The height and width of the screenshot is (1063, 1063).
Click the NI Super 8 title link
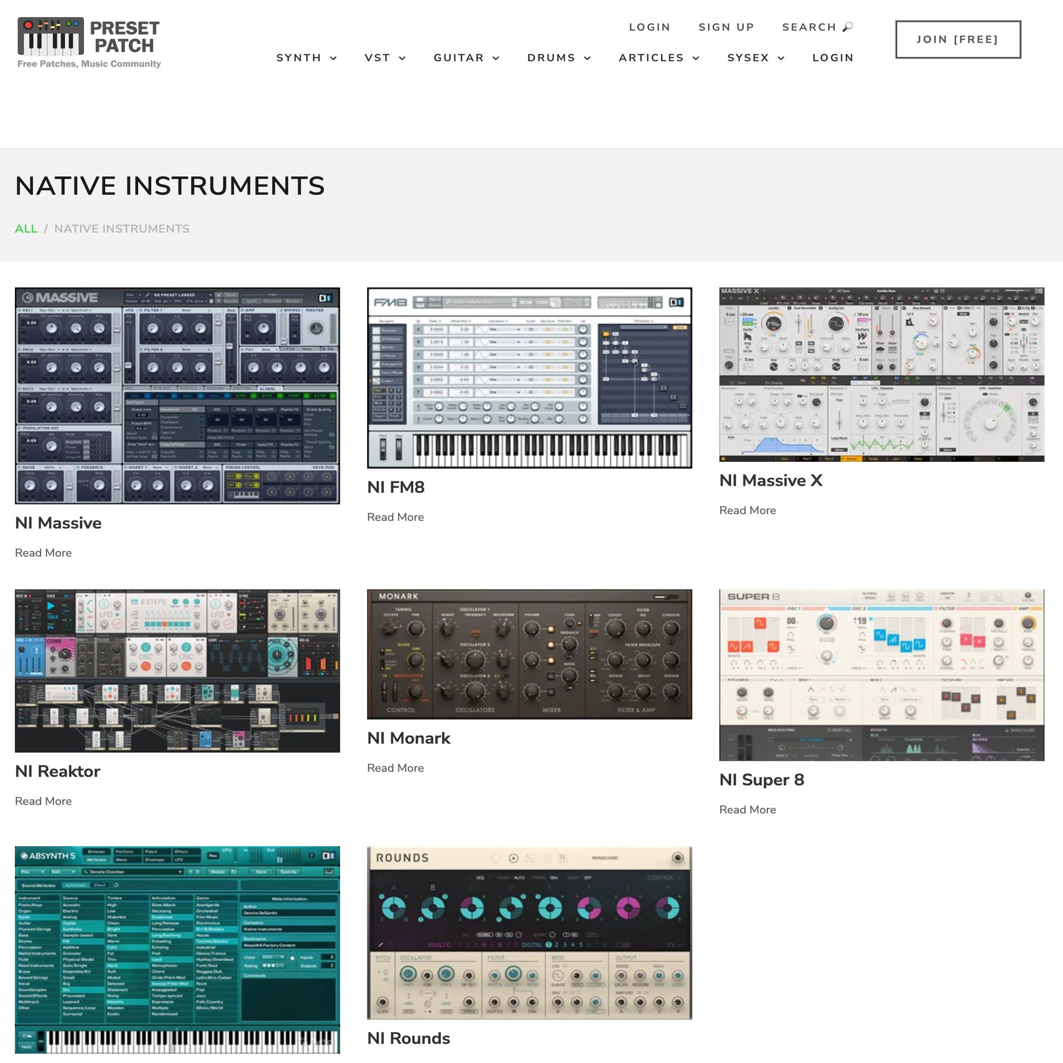762,780
